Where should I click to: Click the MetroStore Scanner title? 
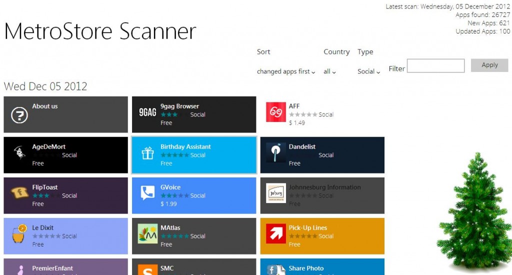(x=100, y=31)
